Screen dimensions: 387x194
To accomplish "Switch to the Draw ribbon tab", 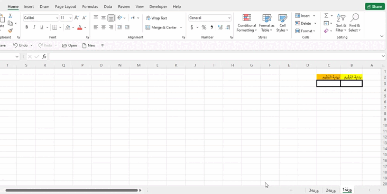I will [44, 7].
